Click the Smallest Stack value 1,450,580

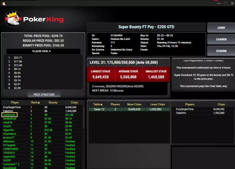point(156,77)
